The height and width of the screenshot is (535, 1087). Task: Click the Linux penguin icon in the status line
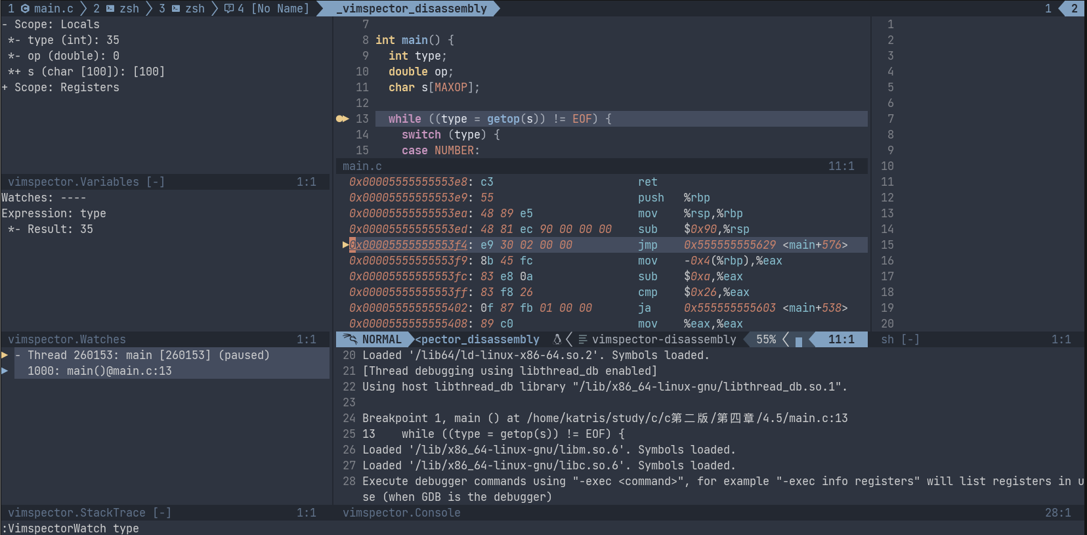557,339
